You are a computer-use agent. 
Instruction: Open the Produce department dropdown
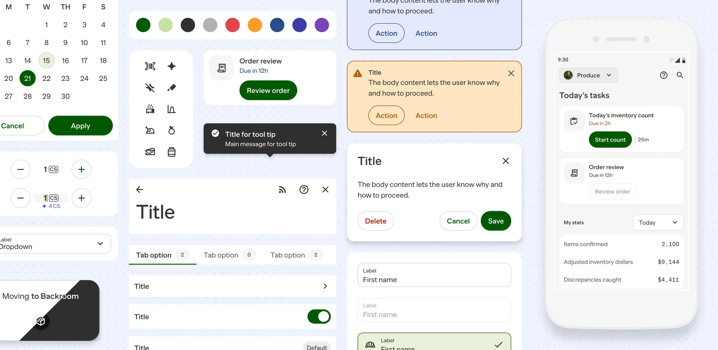point(588,75)
